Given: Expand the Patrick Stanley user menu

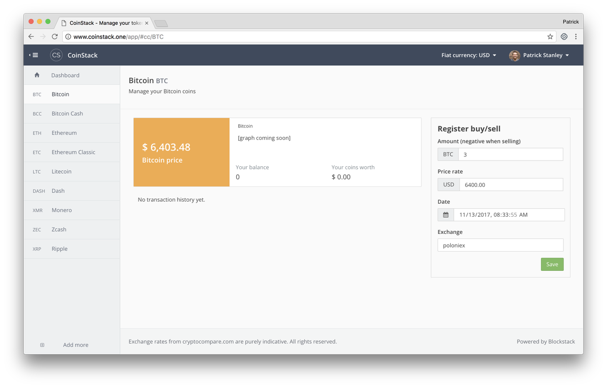Looking at the screenshot, I should 546,56.
